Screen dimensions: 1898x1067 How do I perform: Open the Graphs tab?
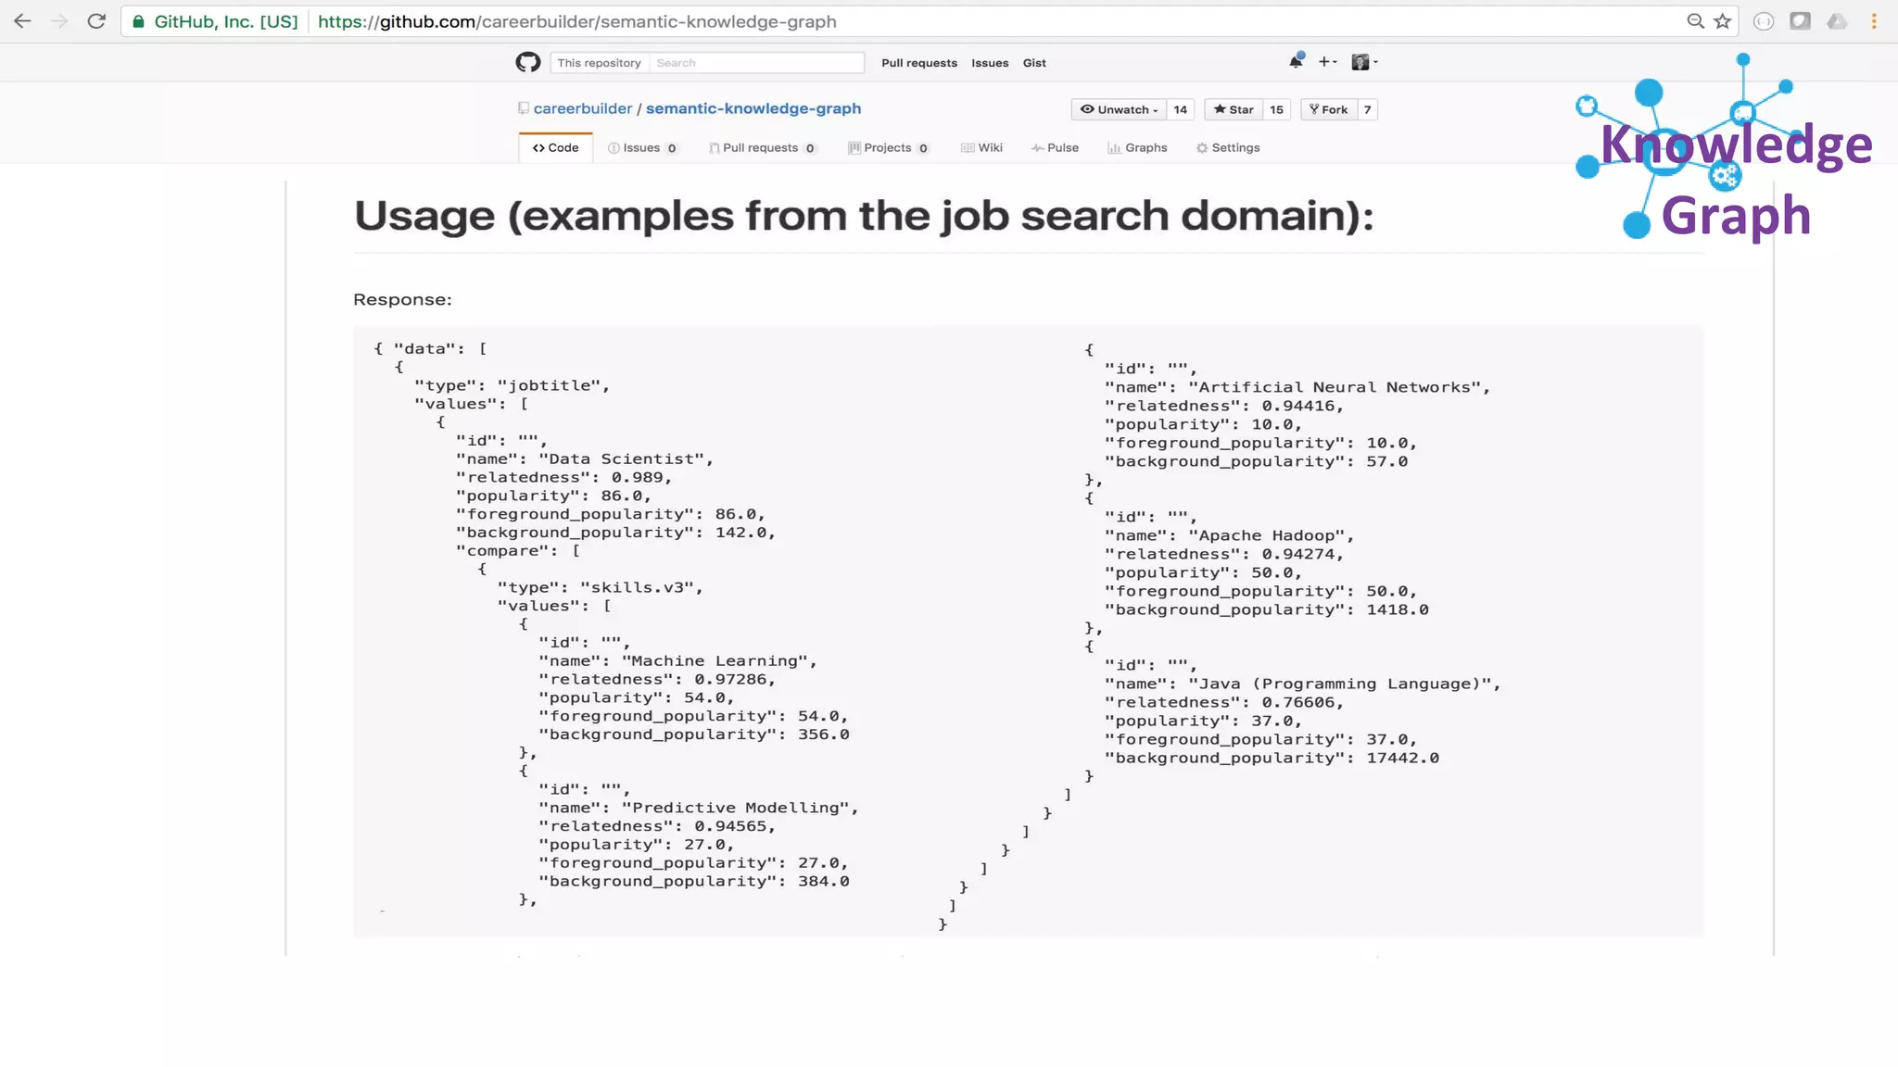pos(1137,147)
